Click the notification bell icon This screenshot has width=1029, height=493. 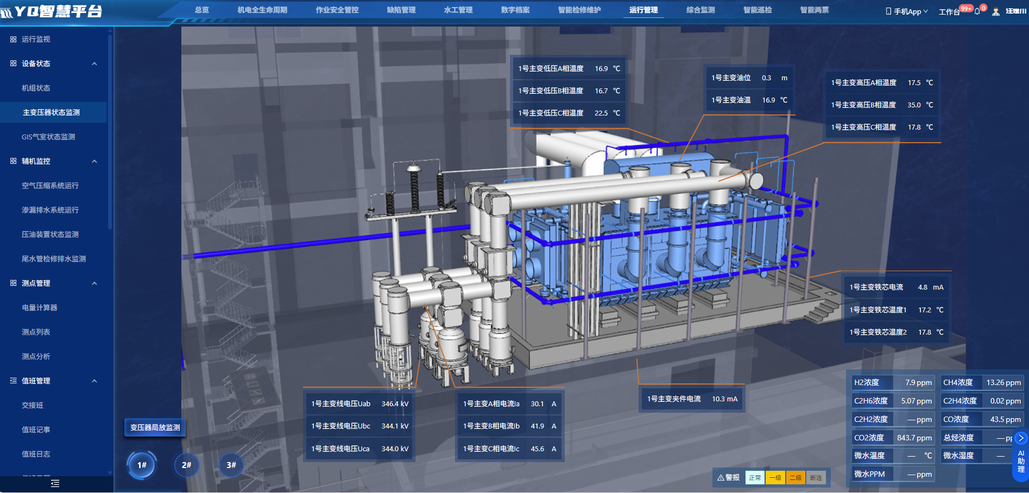977,11
